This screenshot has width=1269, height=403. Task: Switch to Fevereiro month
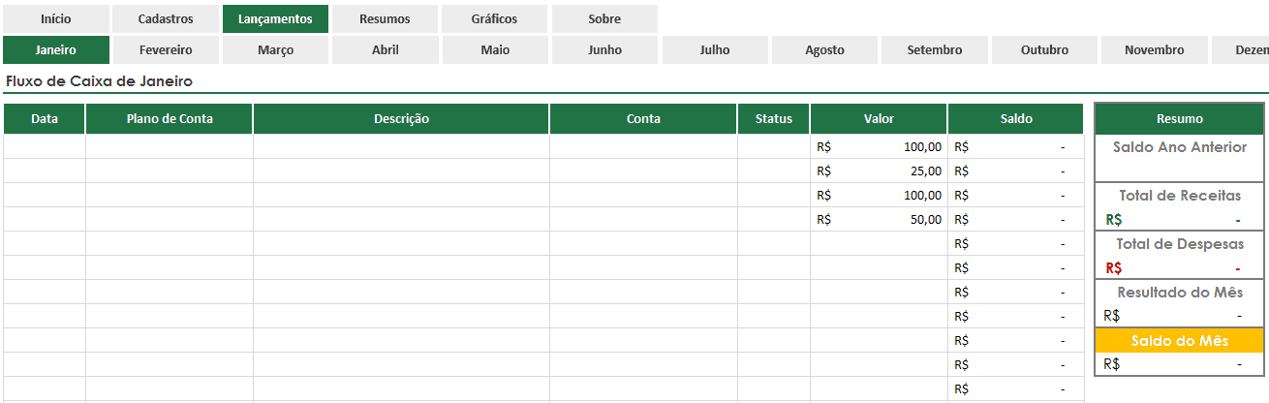[166, 50]
